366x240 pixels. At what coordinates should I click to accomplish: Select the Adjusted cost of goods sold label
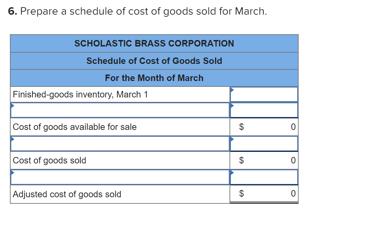point(67,194)
